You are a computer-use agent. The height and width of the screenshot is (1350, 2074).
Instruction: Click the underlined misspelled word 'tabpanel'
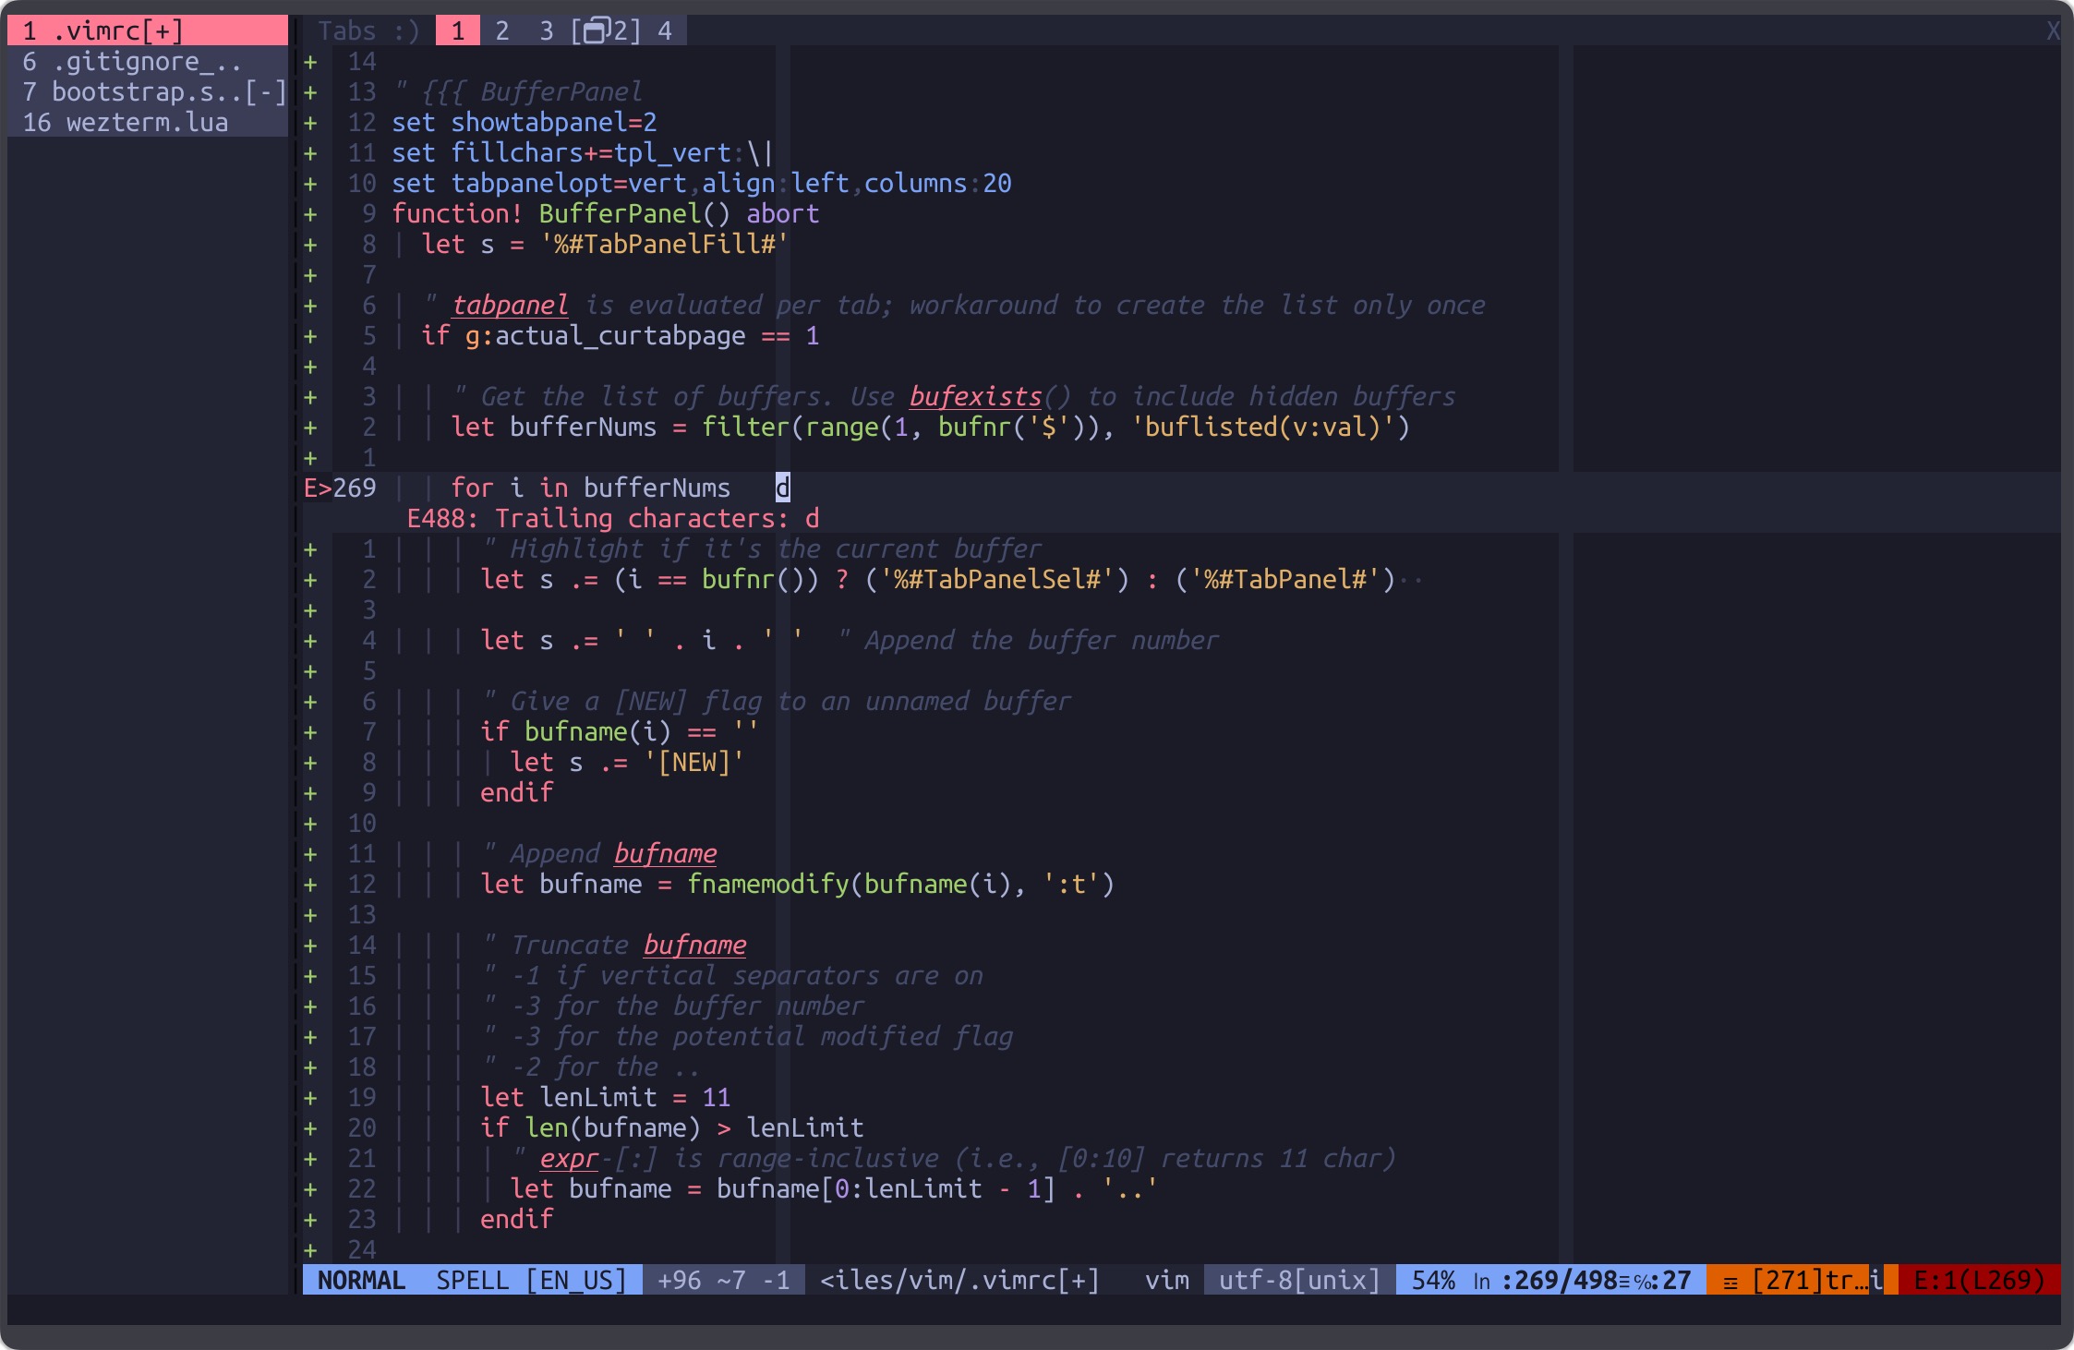[510, 305]
